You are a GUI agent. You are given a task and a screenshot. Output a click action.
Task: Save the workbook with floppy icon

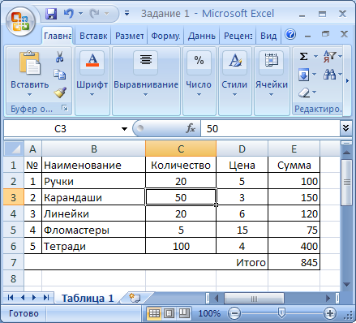(51, 14)
